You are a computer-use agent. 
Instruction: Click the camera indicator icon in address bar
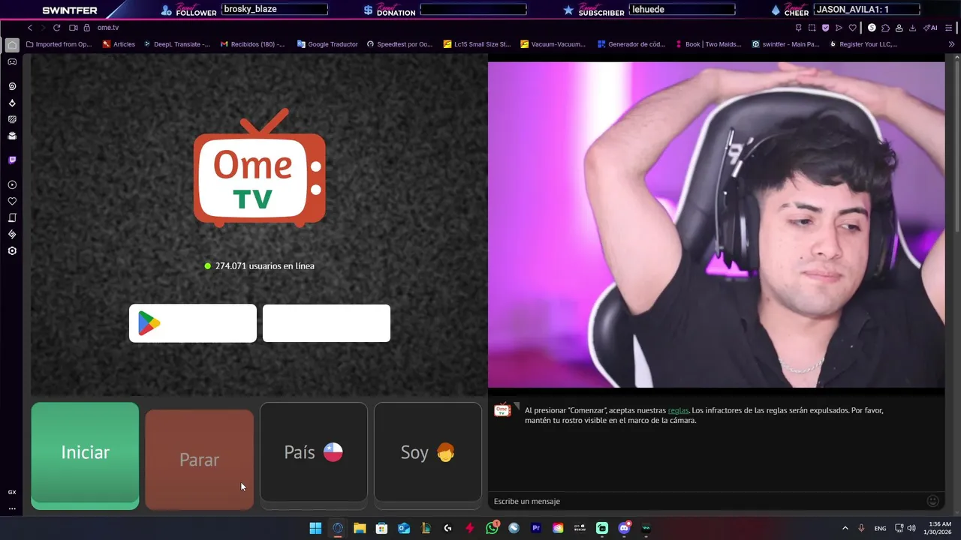click(74, 28)
